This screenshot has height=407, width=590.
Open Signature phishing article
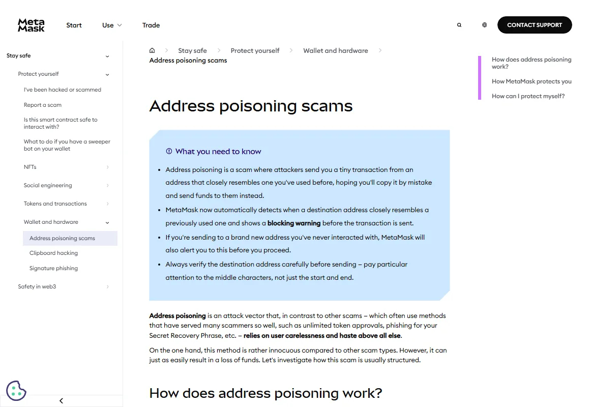pos(53,268)
